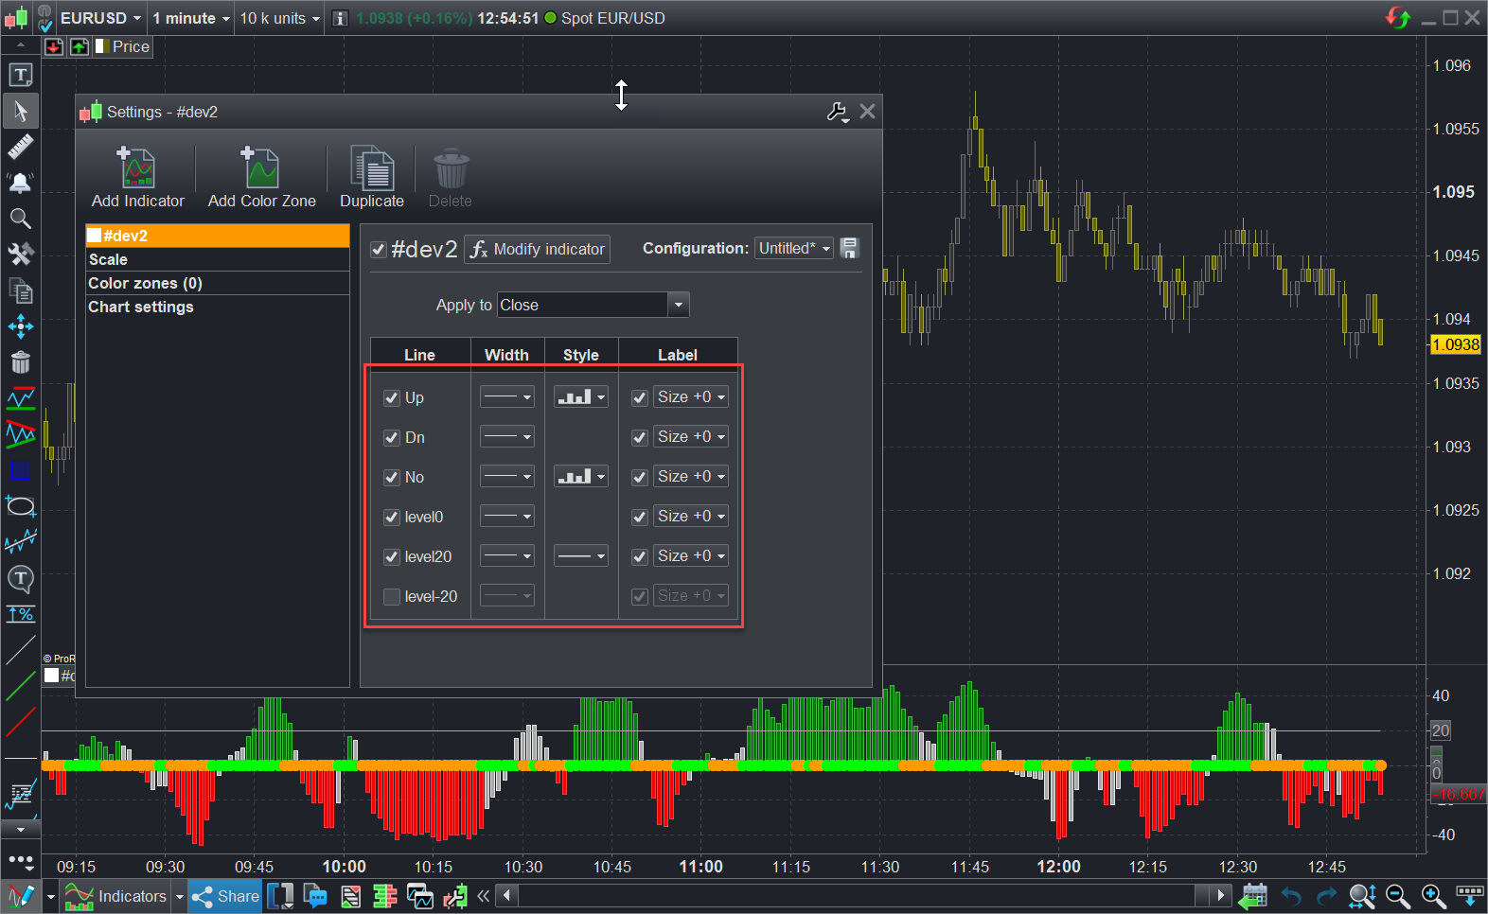This screenshot has height=914, width=1488.
Task: Open the alert bell tool
Action: (x=20, y=183)
